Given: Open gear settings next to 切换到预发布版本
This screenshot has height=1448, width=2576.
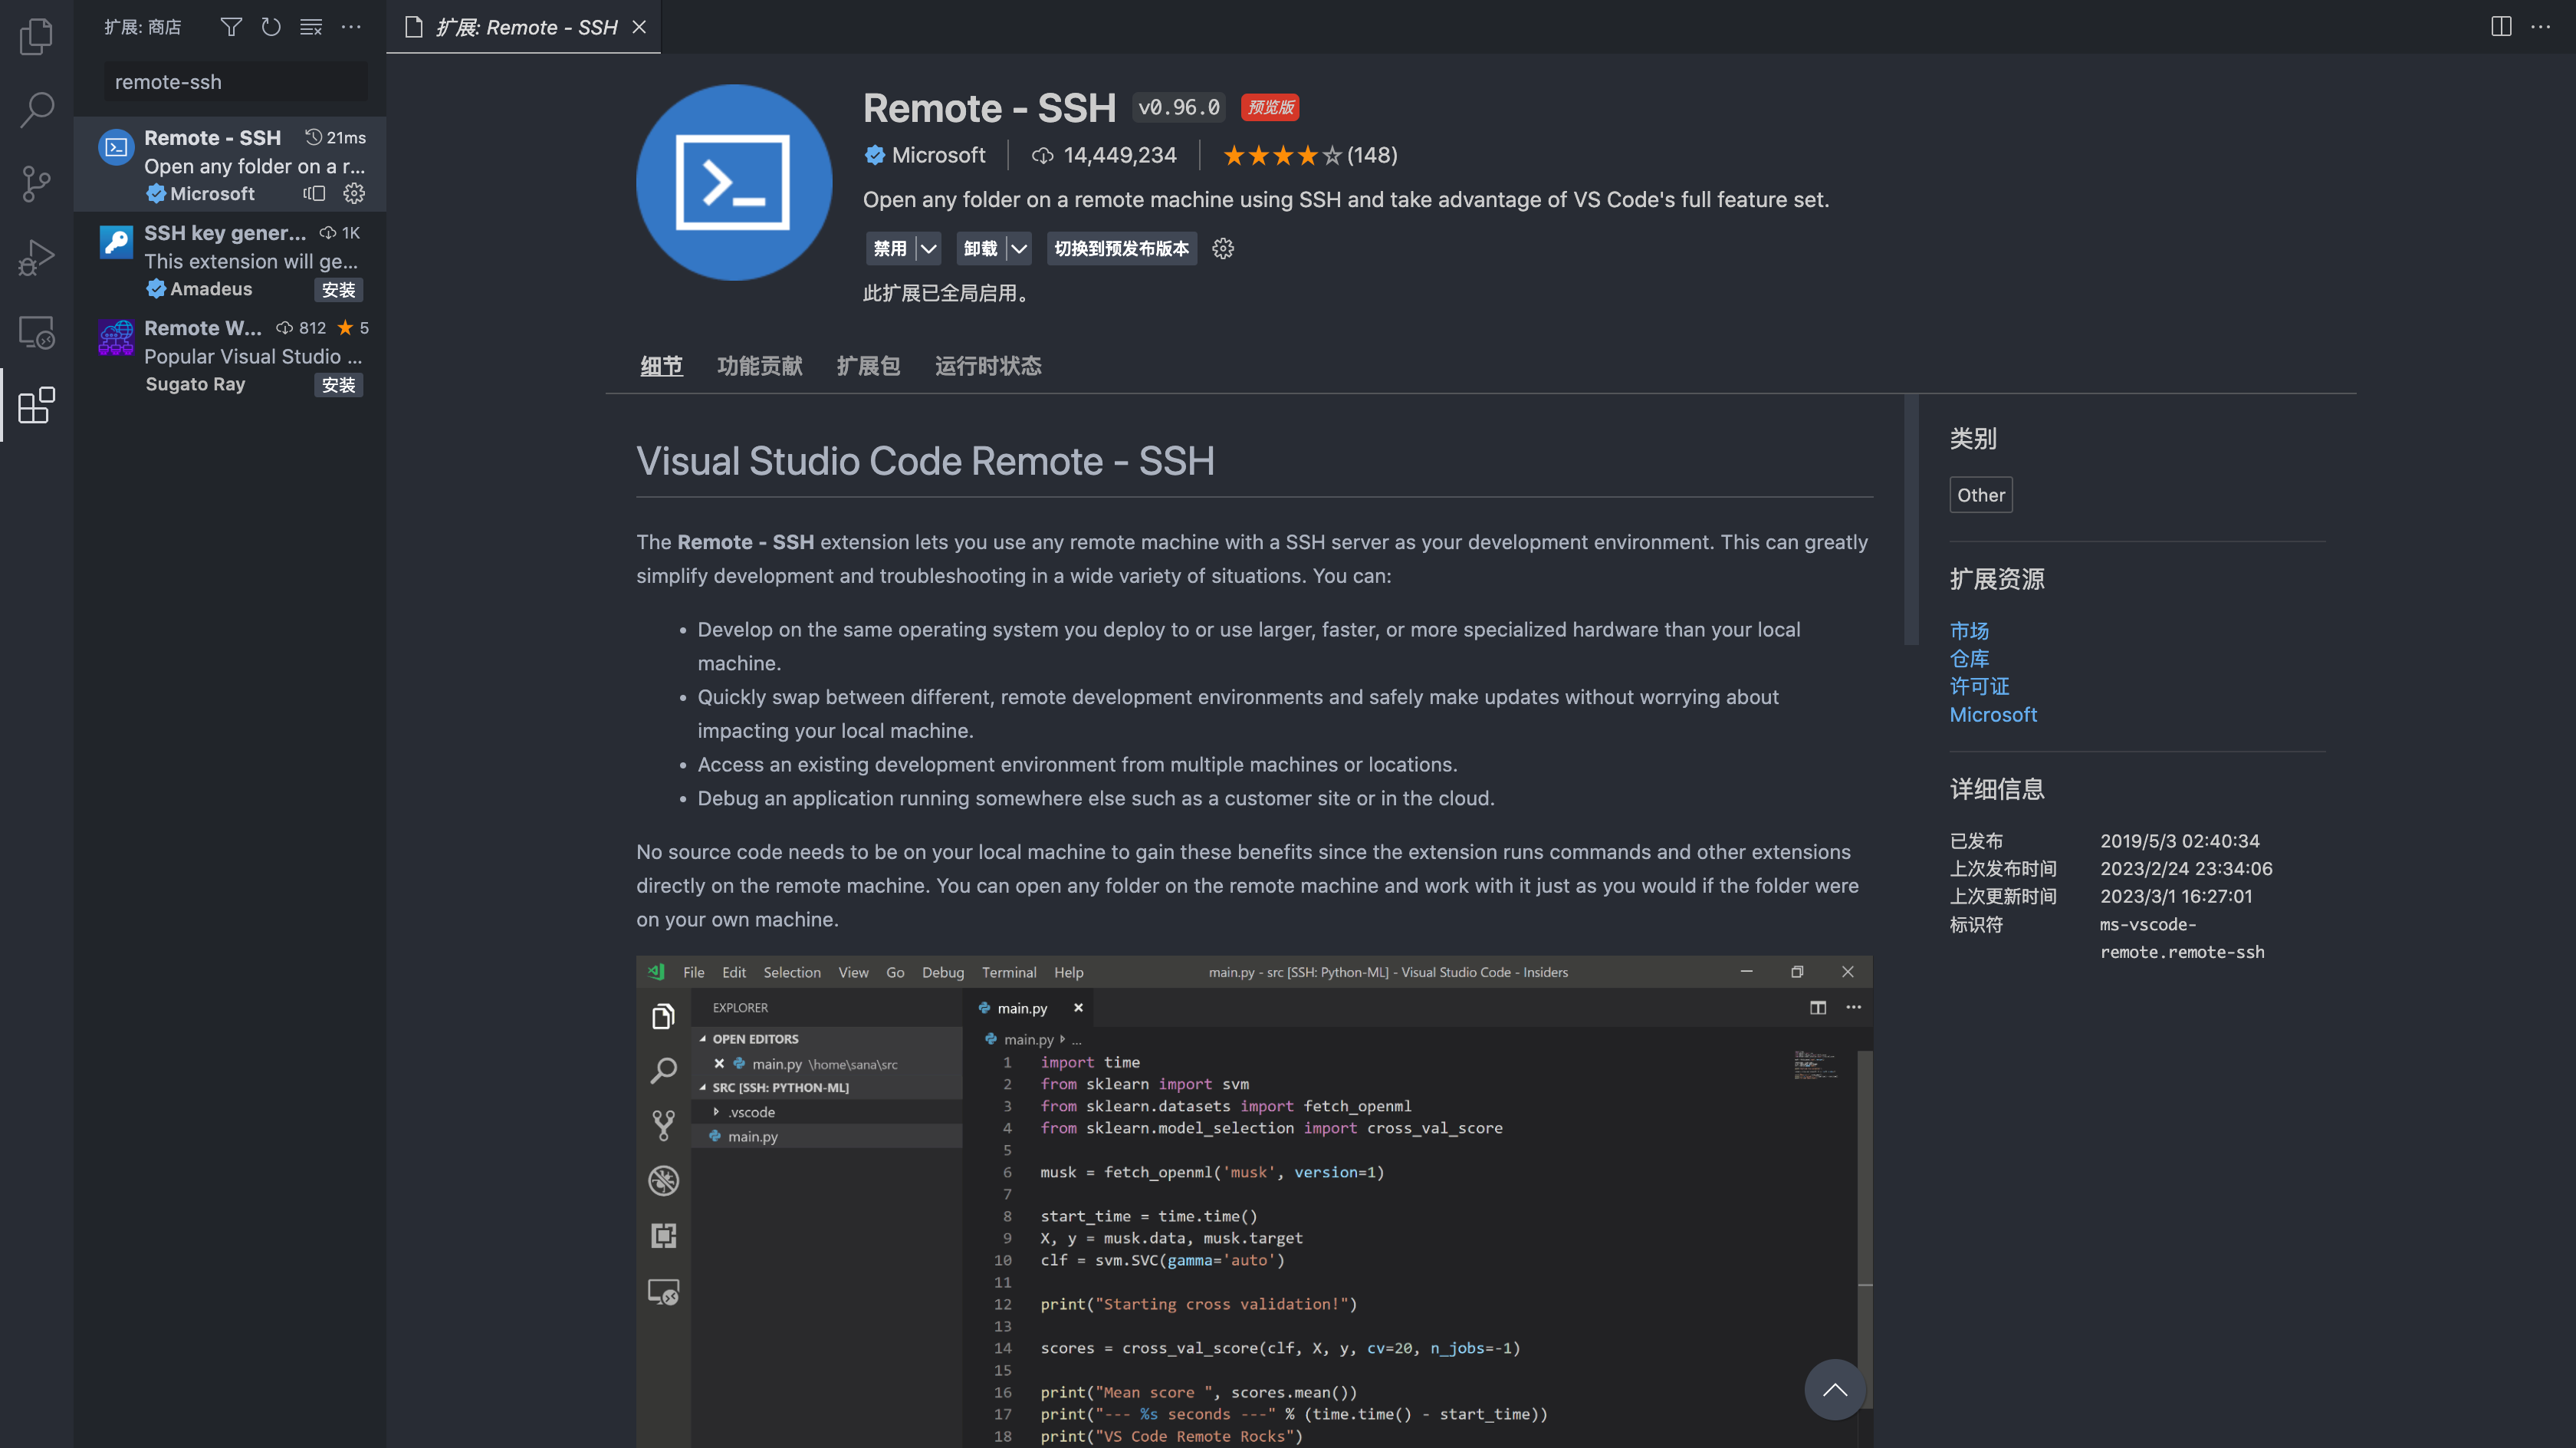Looking at the screenshot, I should click(1223, 248).
